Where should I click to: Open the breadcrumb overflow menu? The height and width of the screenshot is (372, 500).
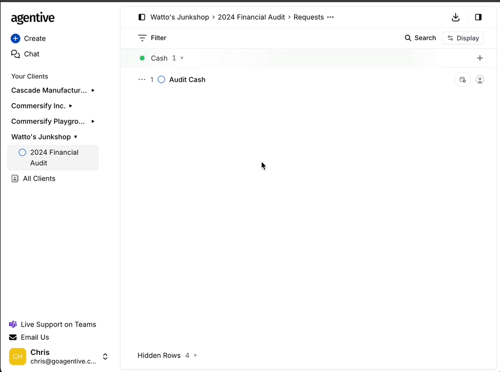pos(331,17)
